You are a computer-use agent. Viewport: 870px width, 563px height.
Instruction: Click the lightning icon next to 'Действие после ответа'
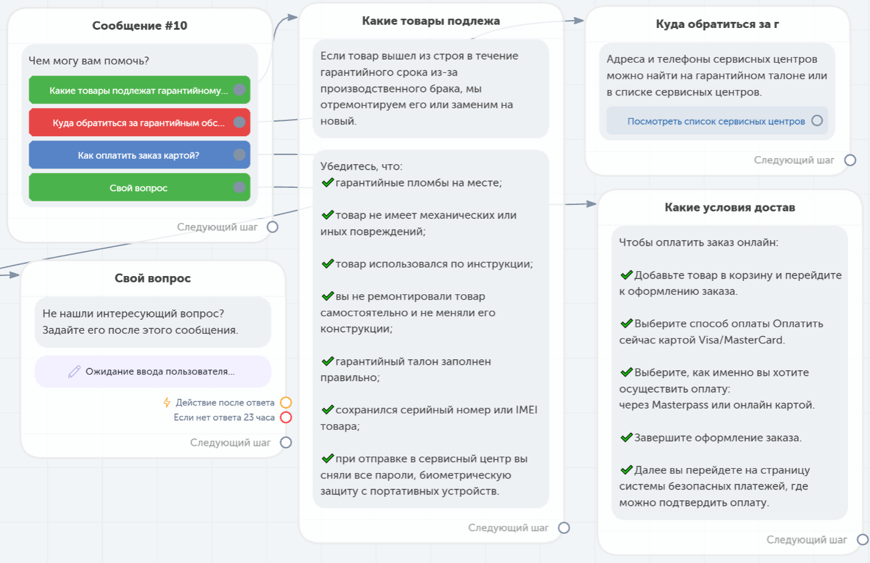[167, 402]
